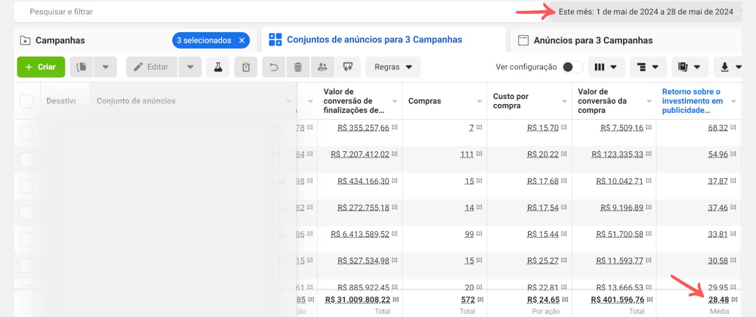
Task: Click the Pesquisar e filtrar search field
Action: pos(258,12)
